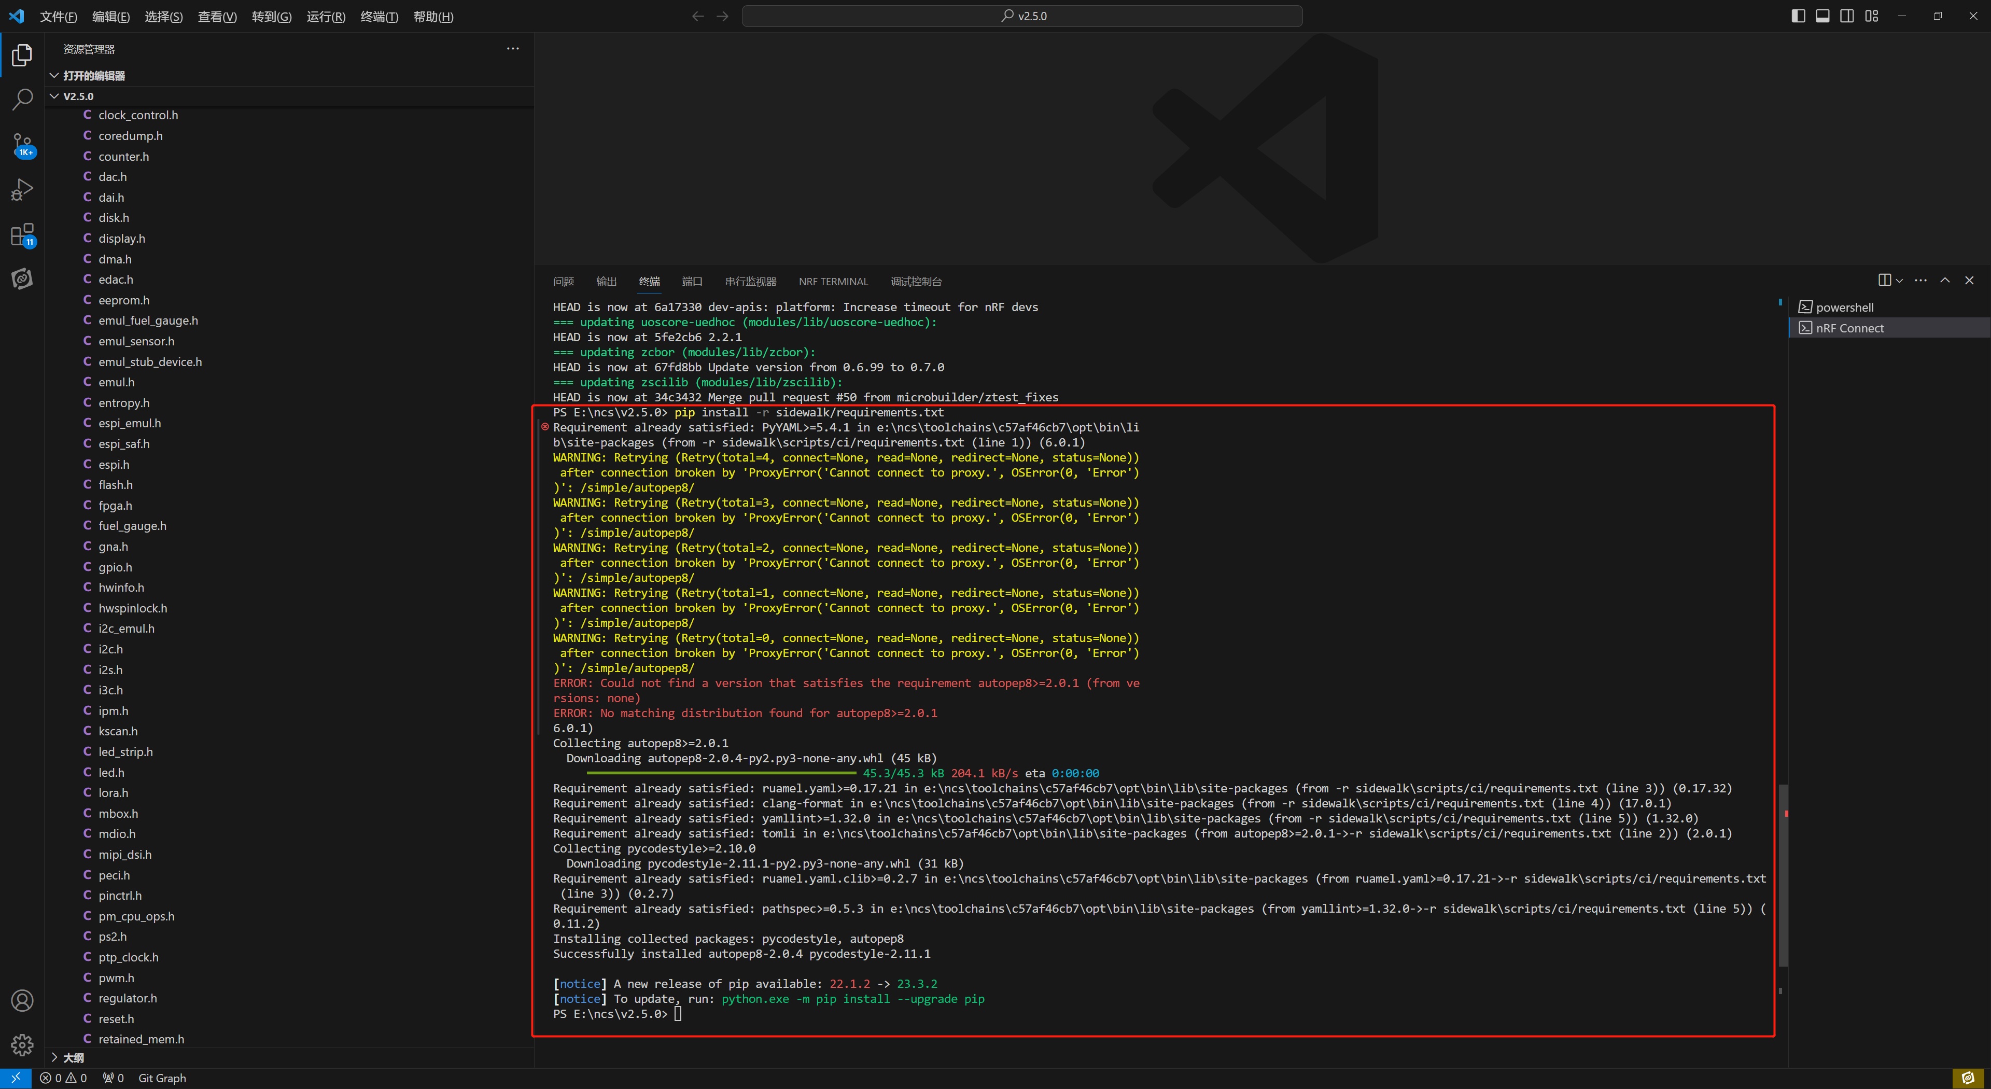This screenshot has height=1089, width=1991.
Task: Expand the Outline section
Action: click(x=289, y=1057)
